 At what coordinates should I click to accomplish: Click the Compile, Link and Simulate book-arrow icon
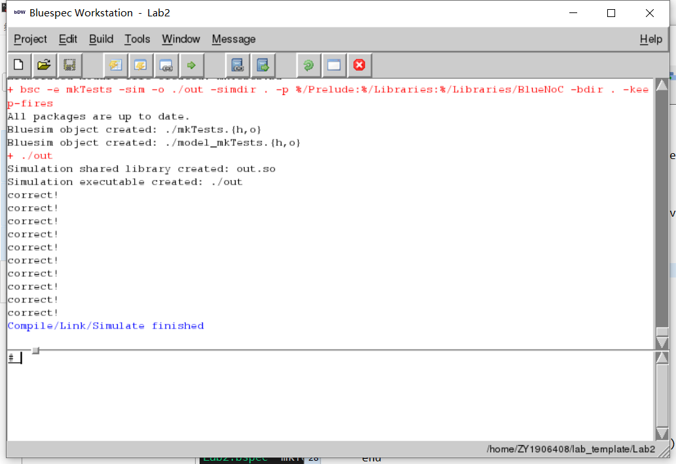point(263,65)
